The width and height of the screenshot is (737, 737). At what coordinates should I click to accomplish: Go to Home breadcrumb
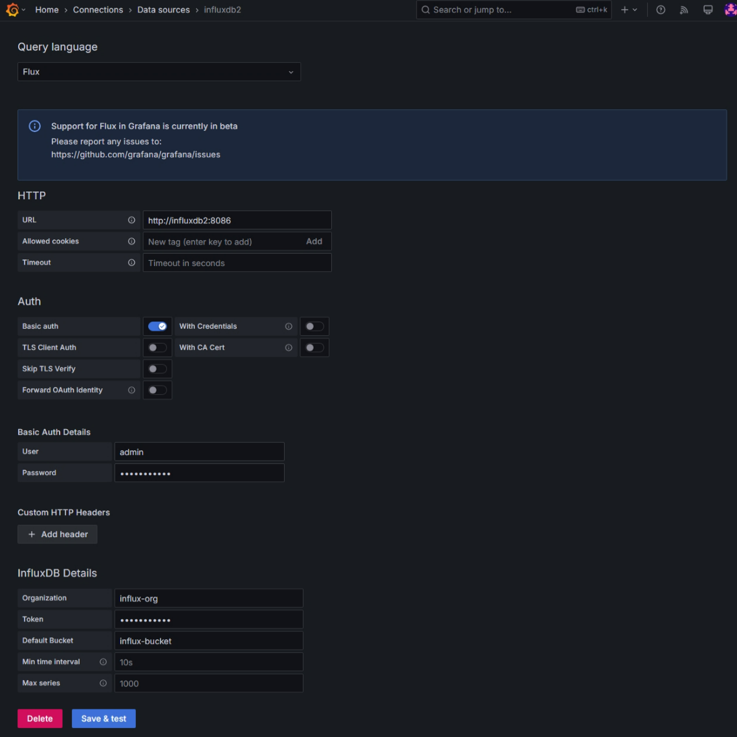47,10
